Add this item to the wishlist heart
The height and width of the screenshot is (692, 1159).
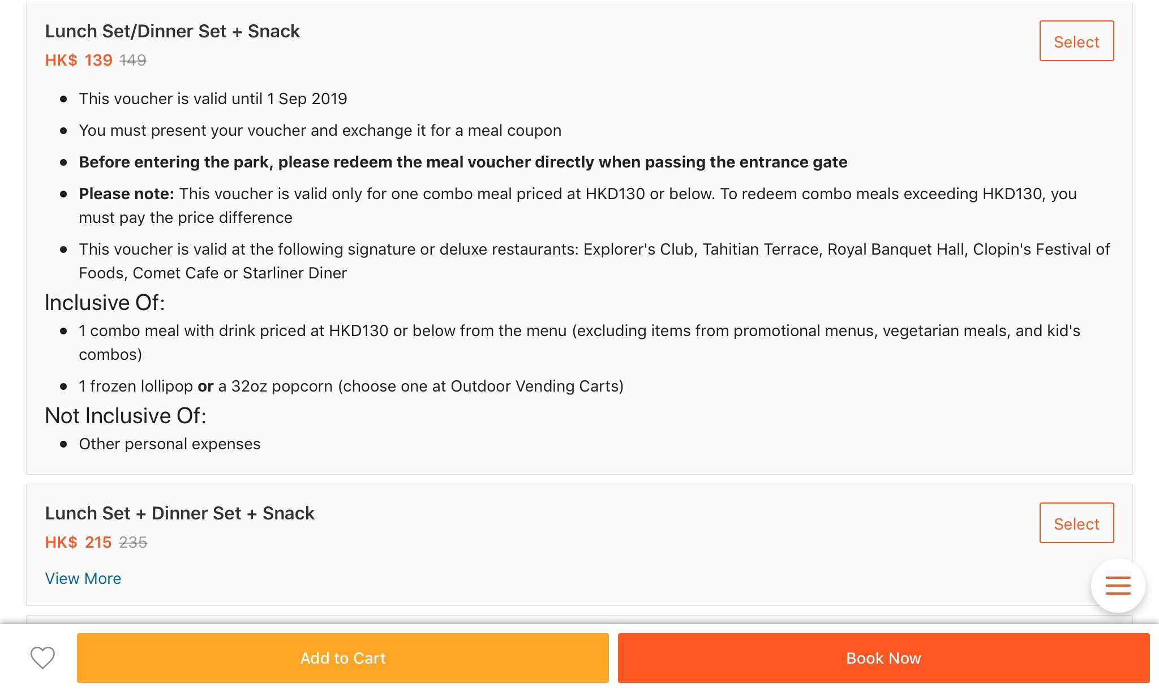[42, 657]
